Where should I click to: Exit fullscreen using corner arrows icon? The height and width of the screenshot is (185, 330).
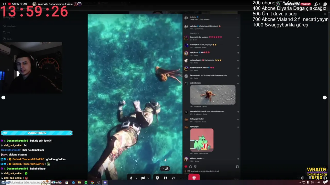(325, 178)
